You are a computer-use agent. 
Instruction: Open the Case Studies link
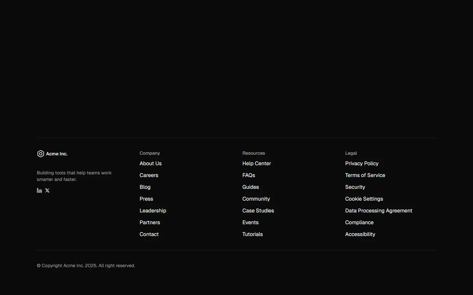pyautogui.click(x=258, y=210)
